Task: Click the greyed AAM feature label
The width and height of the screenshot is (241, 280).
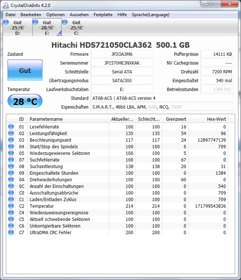Action: click(152, 107)
